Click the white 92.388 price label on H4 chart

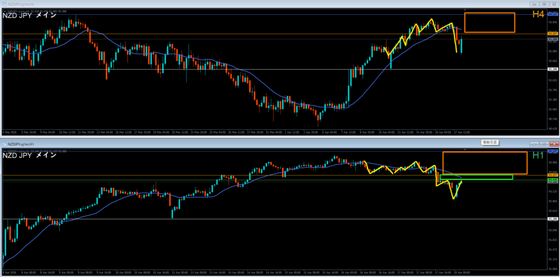pyautogui.click(x=552, y=69)
